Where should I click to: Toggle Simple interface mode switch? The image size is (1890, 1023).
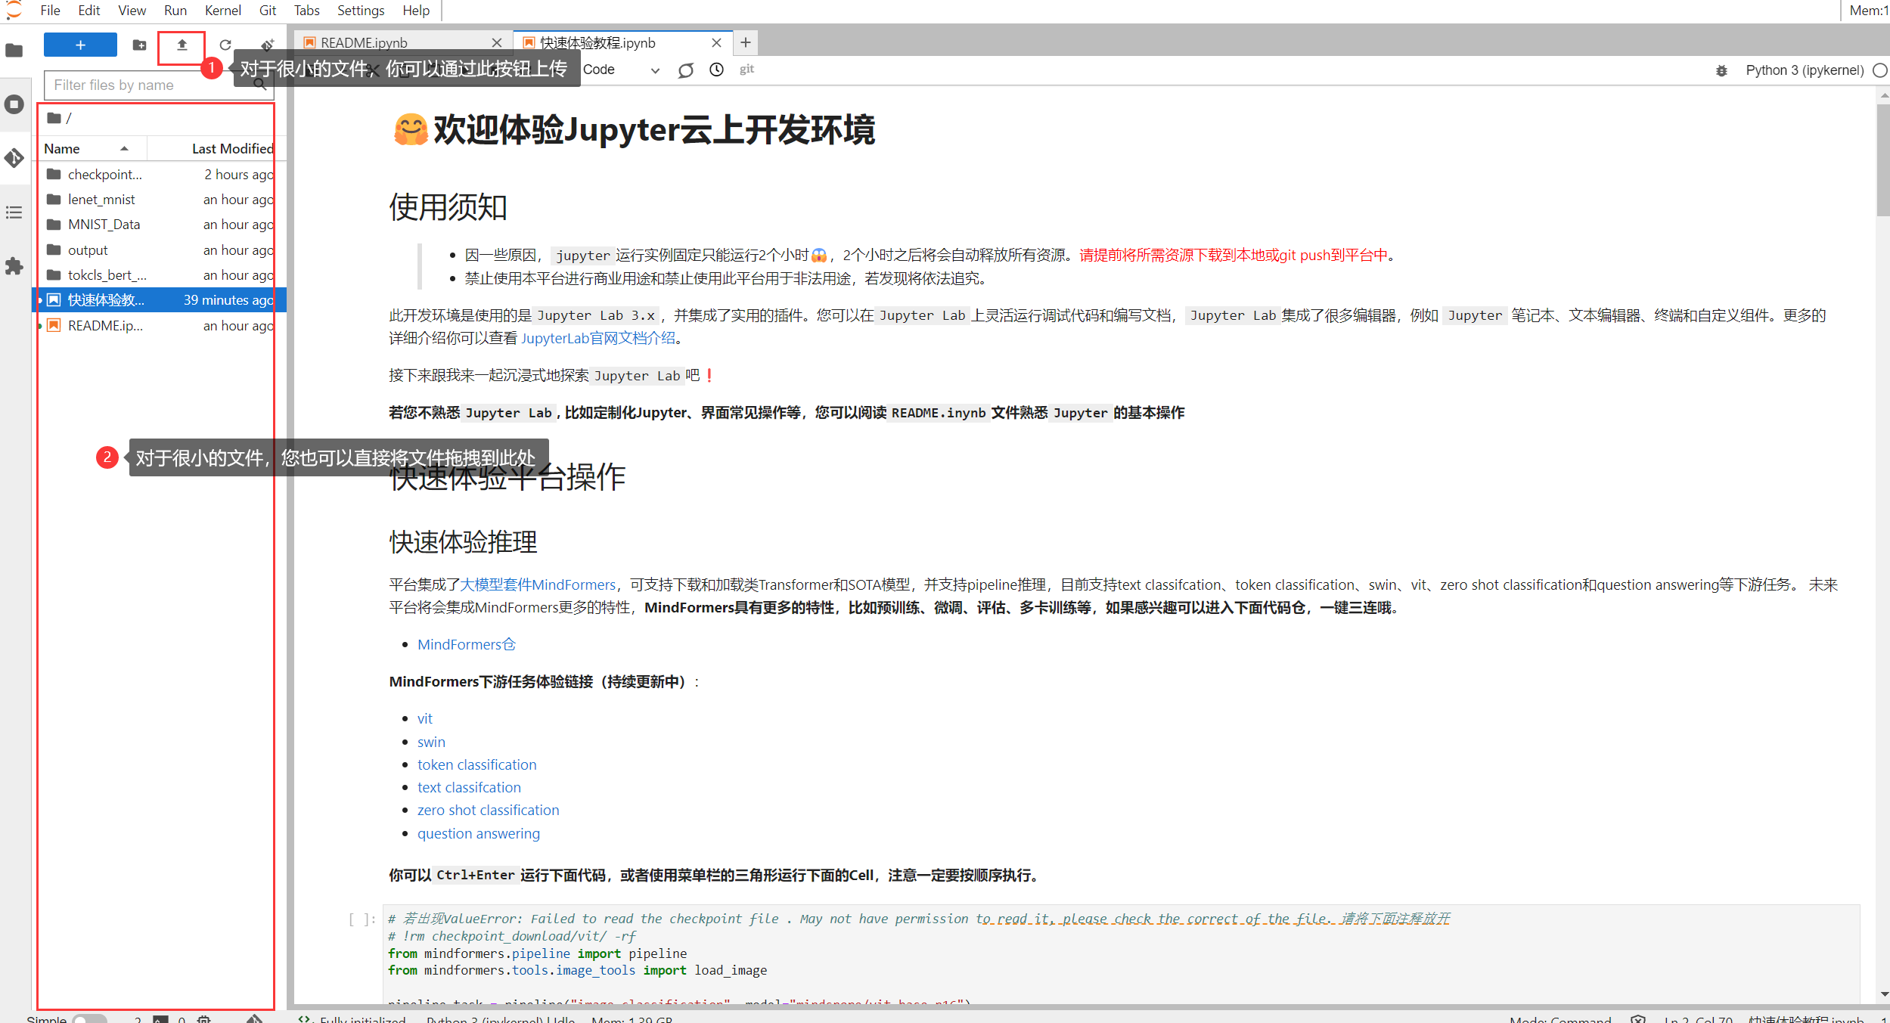click(x=89, y=1018)
